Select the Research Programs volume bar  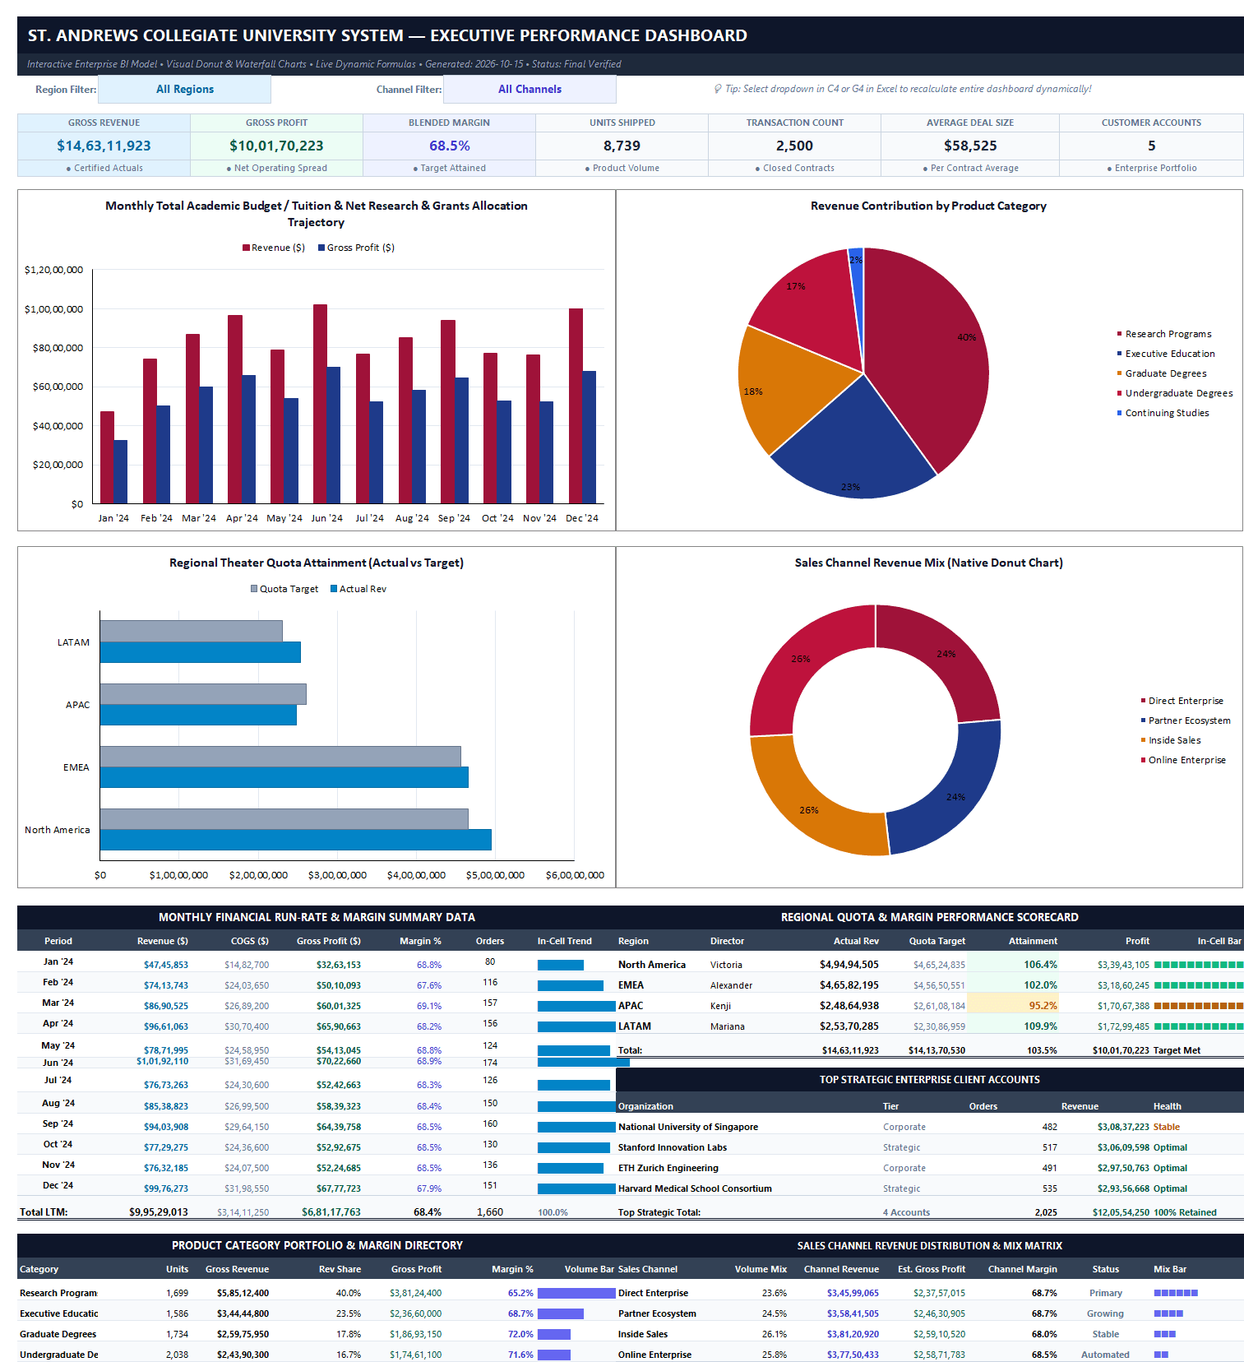(x=576, y=1293)
